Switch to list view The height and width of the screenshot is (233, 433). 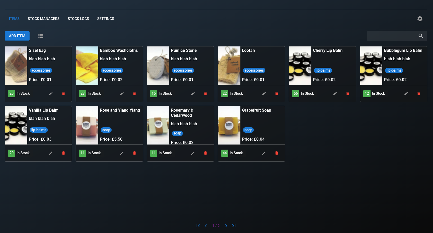tap(41, 36)
